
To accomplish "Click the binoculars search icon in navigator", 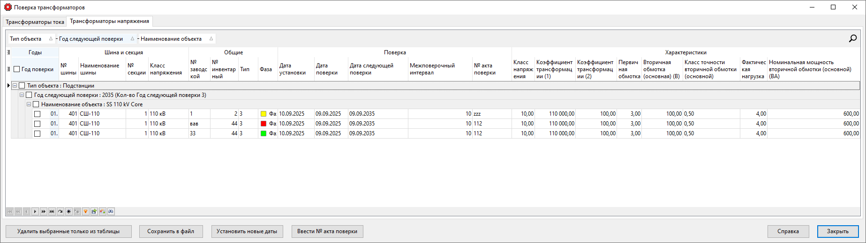I will click(111, 212).
